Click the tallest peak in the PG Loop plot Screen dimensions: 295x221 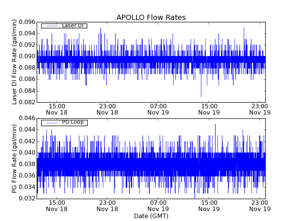[x=215, y=125]
